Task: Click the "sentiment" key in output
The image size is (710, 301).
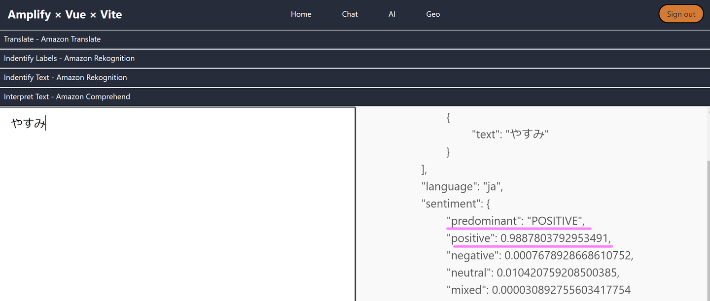Action: click(449, 204)
